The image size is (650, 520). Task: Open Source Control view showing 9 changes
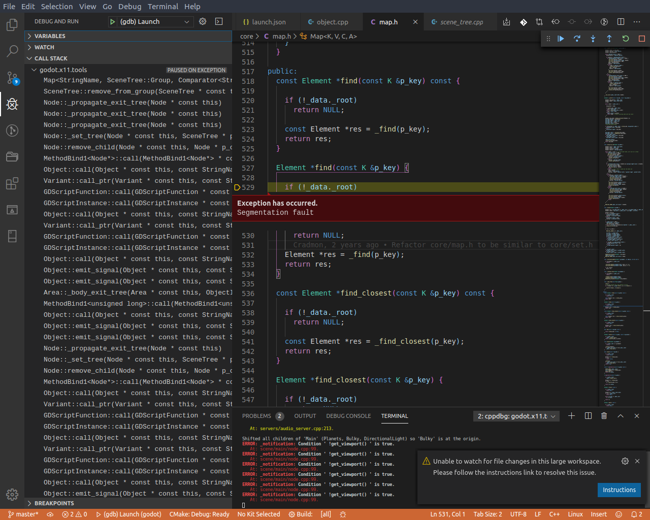coord(12,77)
